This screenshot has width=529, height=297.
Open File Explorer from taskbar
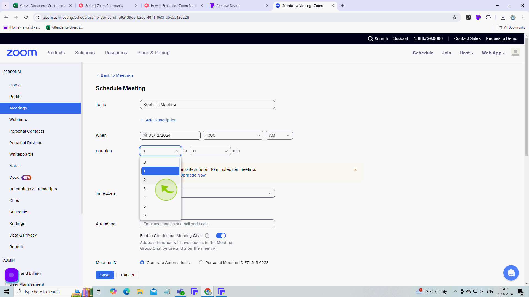click(140, 291)
